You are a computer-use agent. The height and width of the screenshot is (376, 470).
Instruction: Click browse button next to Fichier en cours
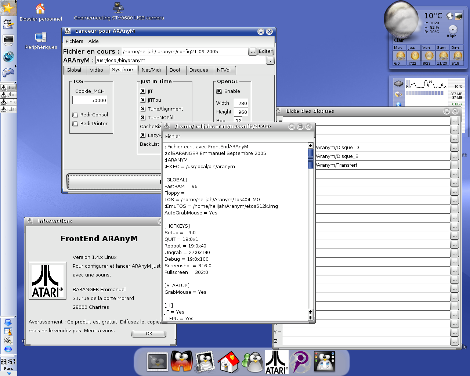[253, 52]
